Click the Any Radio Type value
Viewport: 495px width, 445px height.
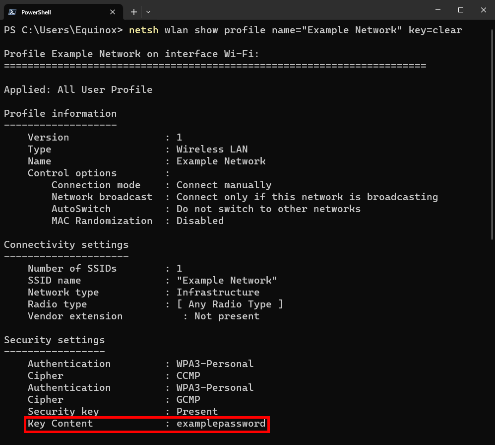(x=230, y=304)
